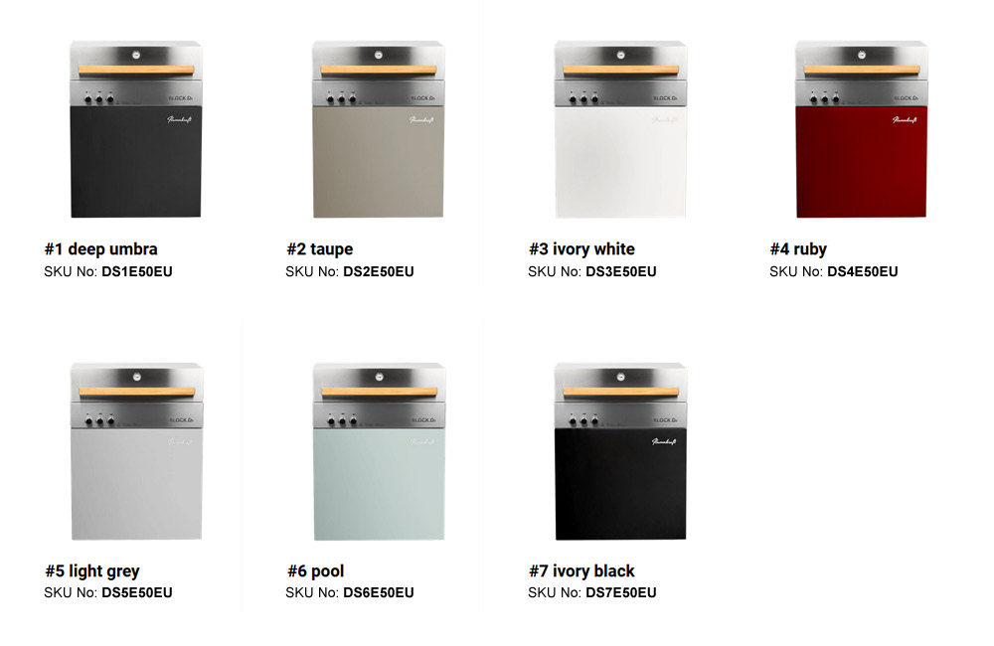This screenshot has width=994, height=646.
Task: Click SKU number DS6E50EU
Action: (x=379, y=592)
